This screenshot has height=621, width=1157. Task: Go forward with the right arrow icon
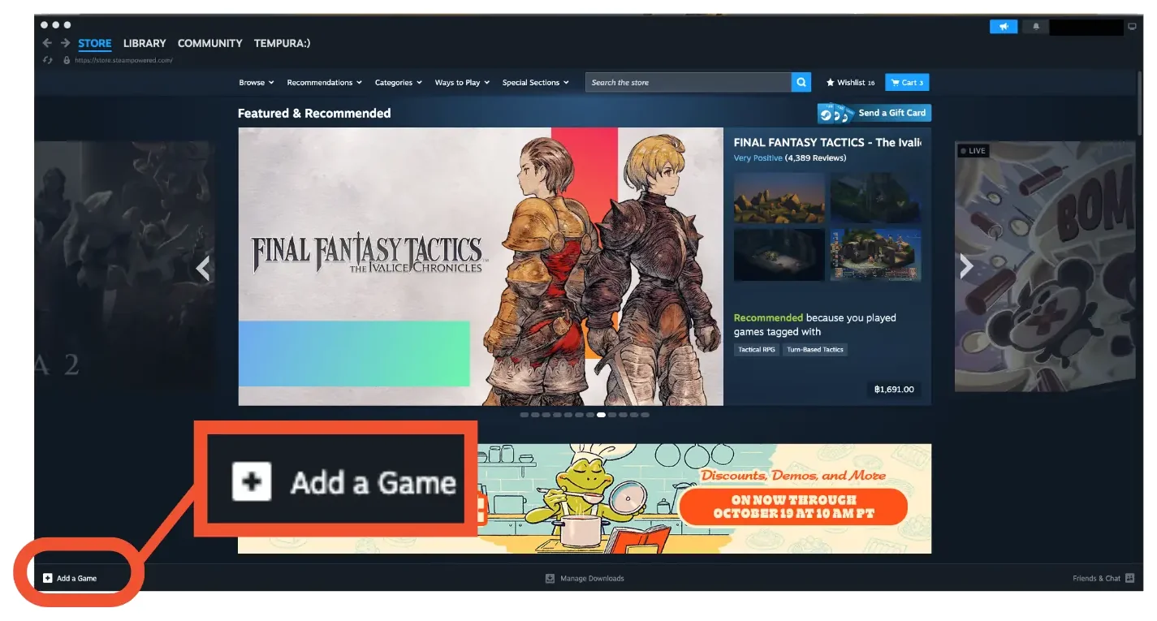coord(66,43)
